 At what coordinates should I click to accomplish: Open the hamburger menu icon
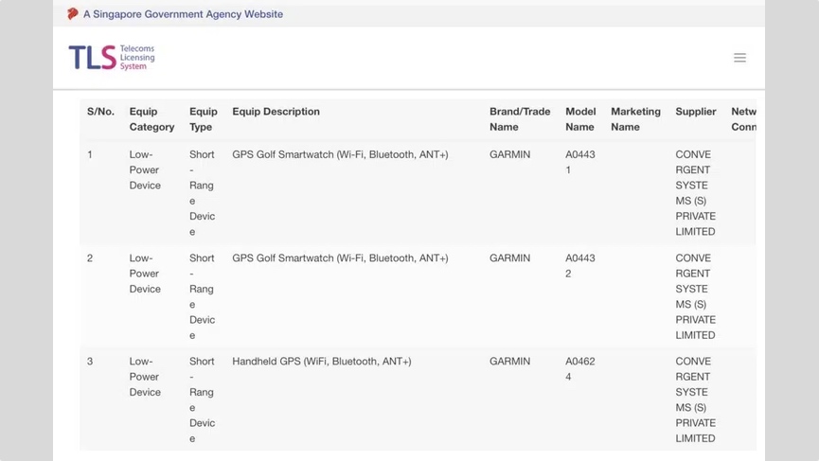click(739, 58)
